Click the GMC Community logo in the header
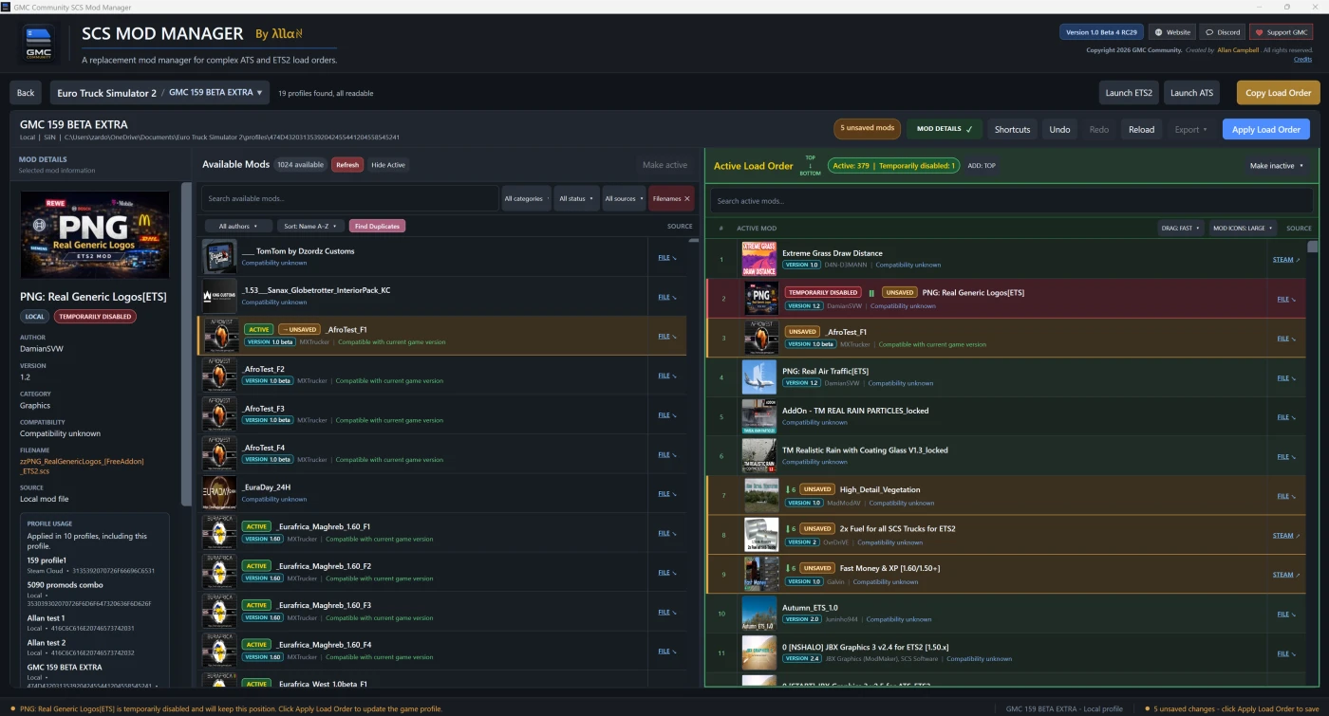Image resolution: width=1329 pixels, height=716 pixels. click(40, 44)
